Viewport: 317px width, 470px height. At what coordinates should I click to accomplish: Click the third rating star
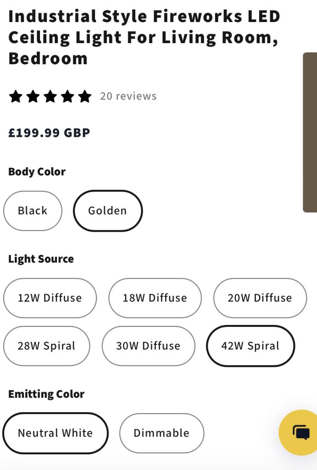coord(50,96)
